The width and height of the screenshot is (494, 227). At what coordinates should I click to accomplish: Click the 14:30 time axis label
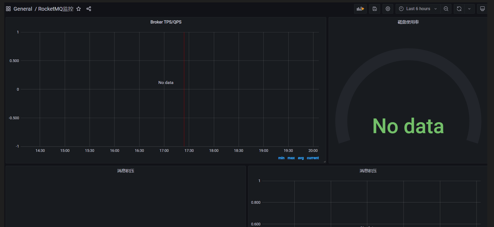point(40,151)
